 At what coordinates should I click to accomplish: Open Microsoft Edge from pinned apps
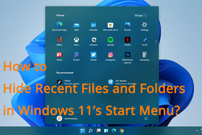tap(59, 26)
